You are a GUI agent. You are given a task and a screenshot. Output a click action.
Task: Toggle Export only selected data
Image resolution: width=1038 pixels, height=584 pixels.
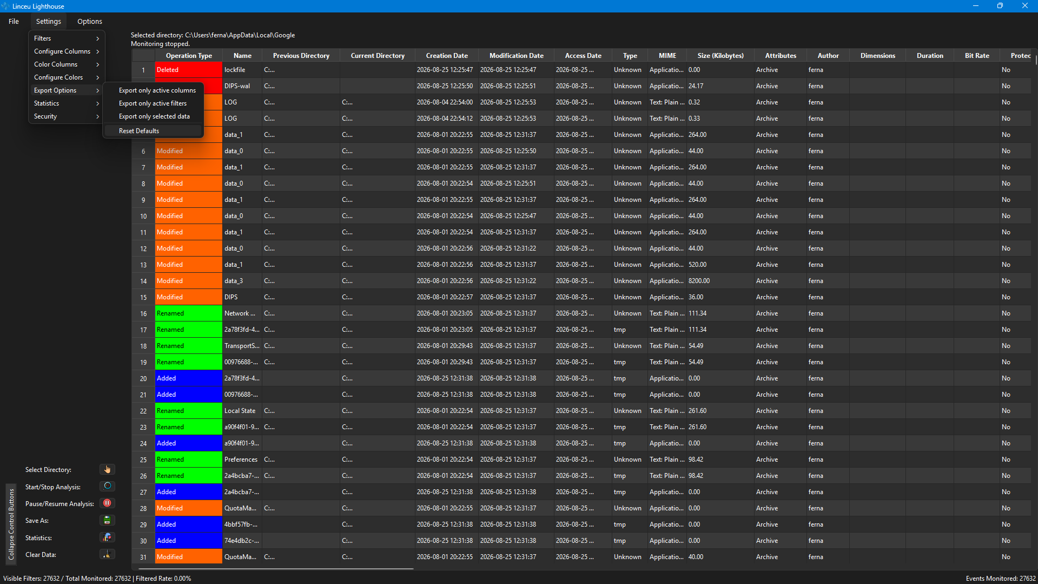tap(153, 116)
